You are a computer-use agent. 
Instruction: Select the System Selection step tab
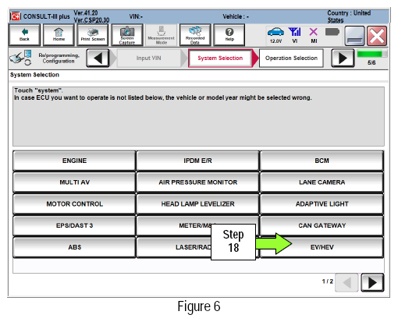coord(220,58)
